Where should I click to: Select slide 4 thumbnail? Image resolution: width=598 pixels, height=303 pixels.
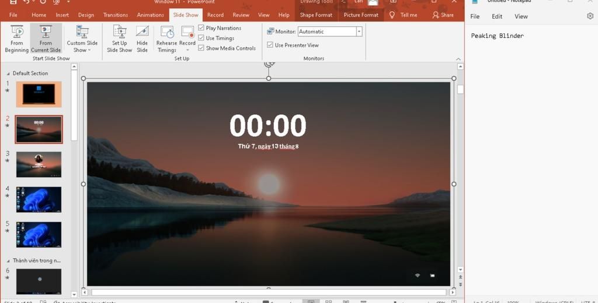click(39, 199)
